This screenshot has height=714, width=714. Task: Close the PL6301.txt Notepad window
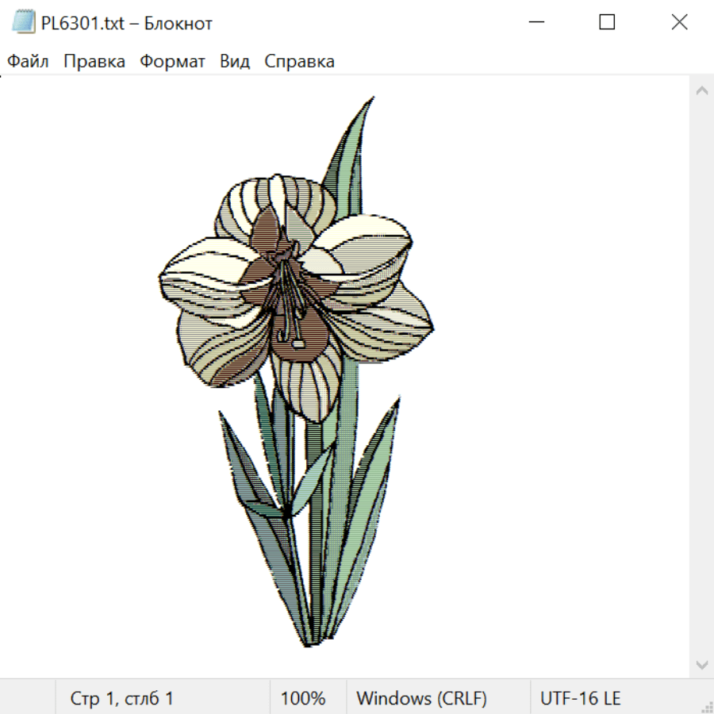(x=679, y=23)
